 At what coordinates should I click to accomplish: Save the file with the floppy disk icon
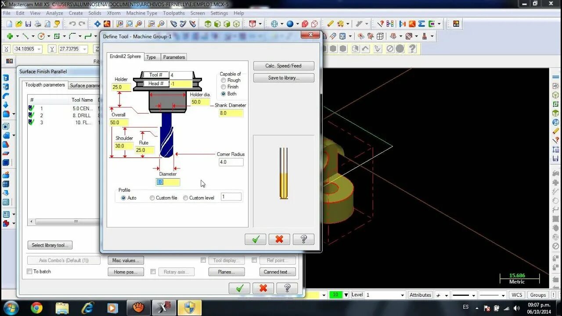[29, 24]
